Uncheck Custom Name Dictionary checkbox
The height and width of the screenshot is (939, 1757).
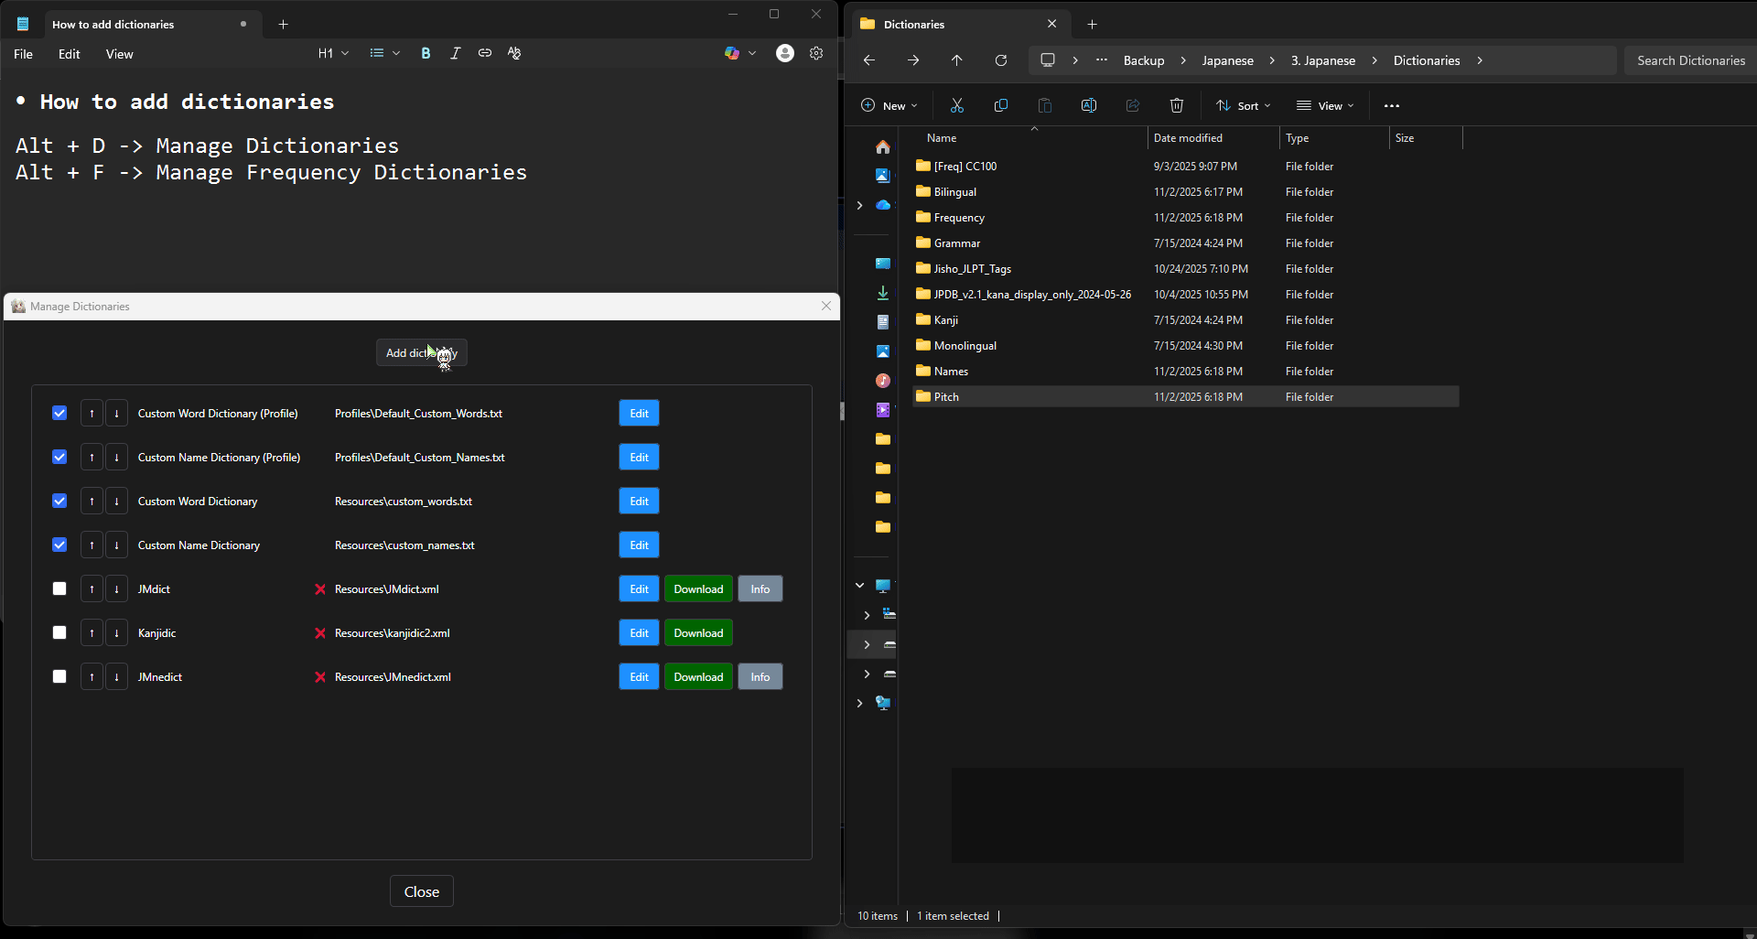[59, 545]
